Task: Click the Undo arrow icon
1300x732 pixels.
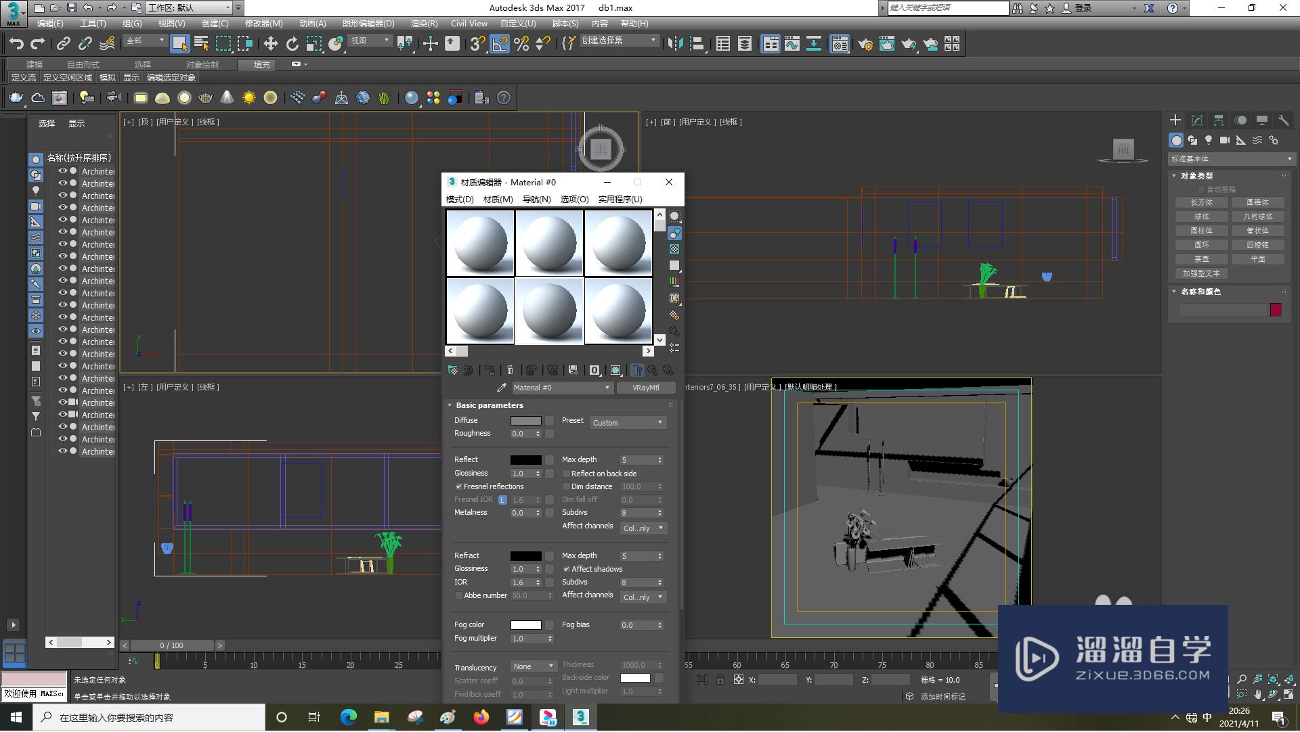Action: tap(16, 44)
